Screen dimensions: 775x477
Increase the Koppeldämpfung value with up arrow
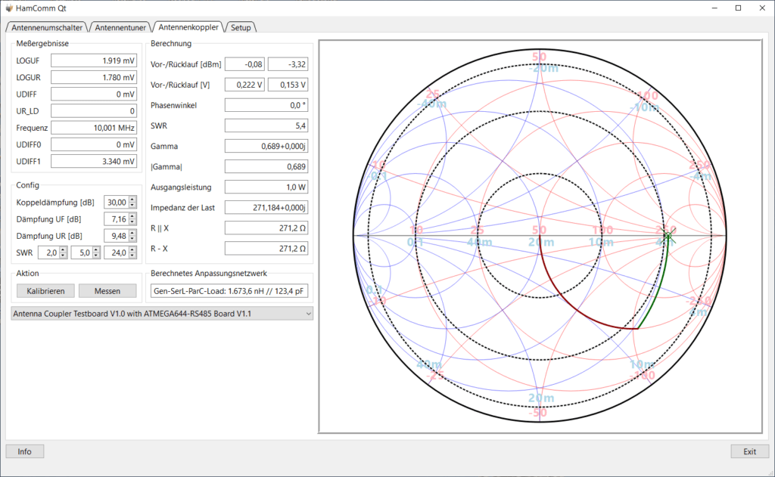[132, 200]
